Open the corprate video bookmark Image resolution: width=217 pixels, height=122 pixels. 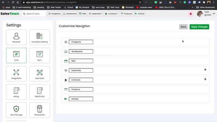click(x=144, y=7)
